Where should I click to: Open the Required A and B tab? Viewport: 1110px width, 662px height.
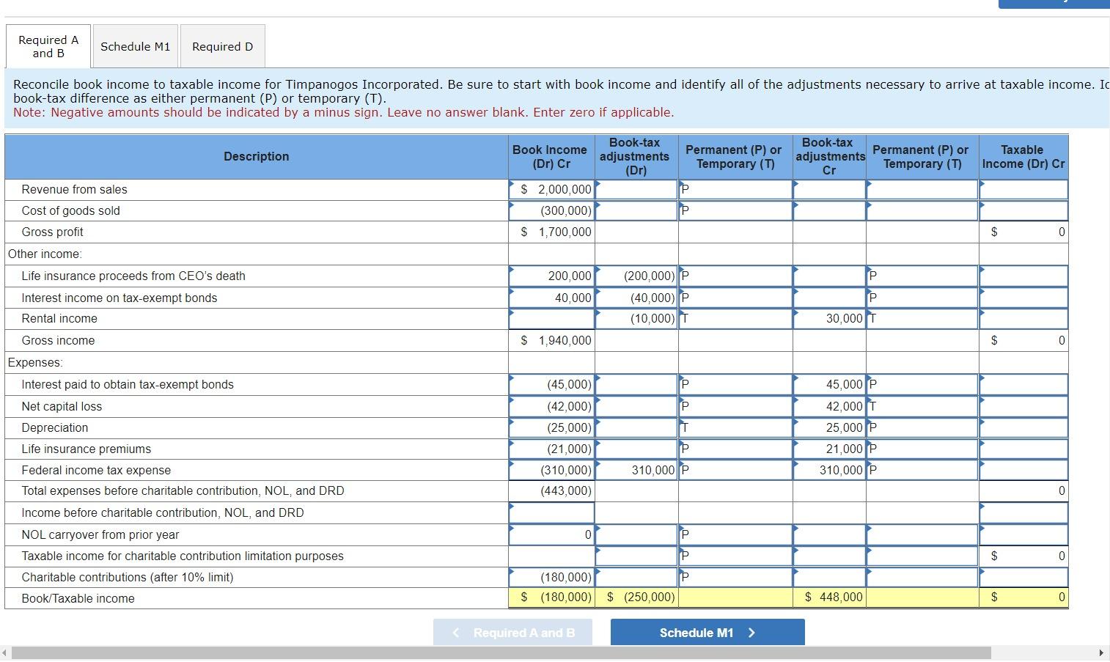coord(48,46)
